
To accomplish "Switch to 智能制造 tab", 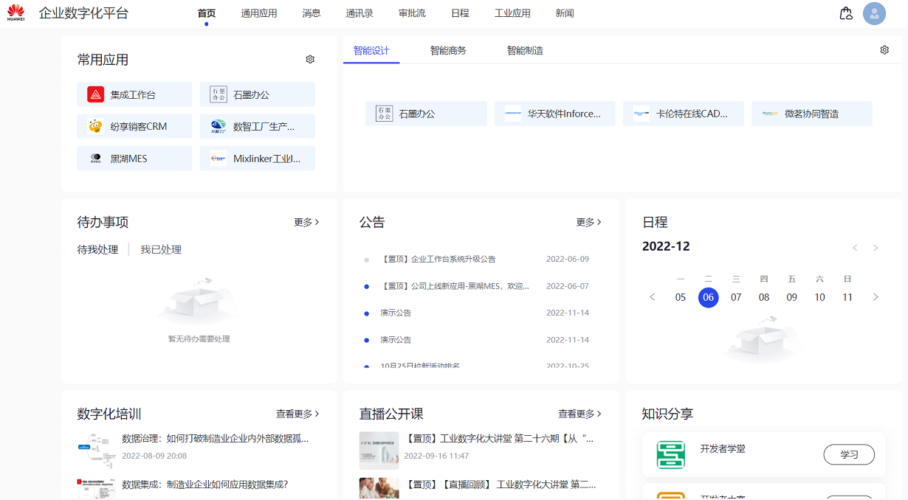I will point(525,51).
